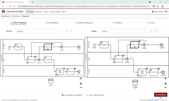169x101 pixels.
Task: Click the Camunda Cockpit logo icon
Action: 3,11
